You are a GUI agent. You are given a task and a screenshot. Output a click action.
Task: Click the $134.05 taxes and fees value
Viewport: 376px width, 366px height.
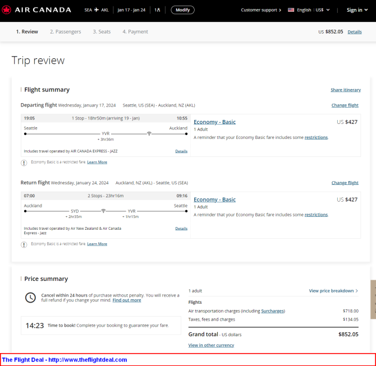(x=351, y=319)
